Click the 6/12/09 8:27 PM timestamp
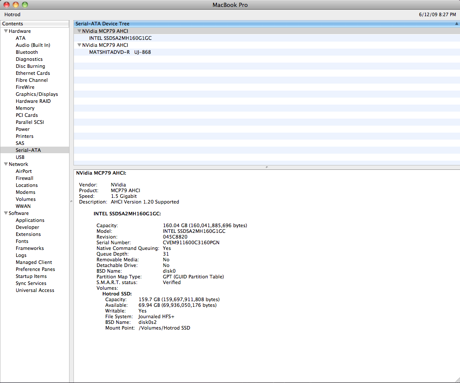Screen dimensions: 460x383 (437, 14)
